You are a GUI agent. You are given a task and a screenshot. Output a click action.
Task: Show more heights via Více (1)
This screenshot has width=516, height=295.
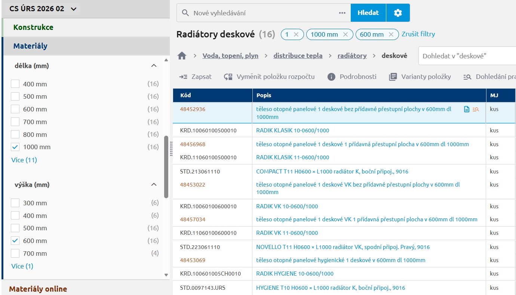point(22,266)
